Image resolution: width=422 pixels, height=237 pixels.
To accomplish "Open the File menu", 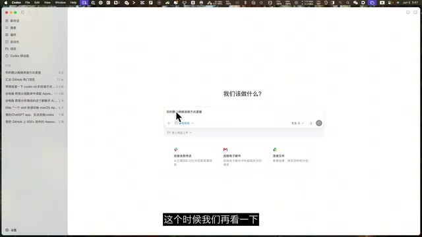I will [x=28, y=3].
